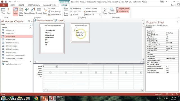Choose the Crosstab query type
Viewport: 180px width, 101px height.
pyautogui.click(x=39, y=11)
